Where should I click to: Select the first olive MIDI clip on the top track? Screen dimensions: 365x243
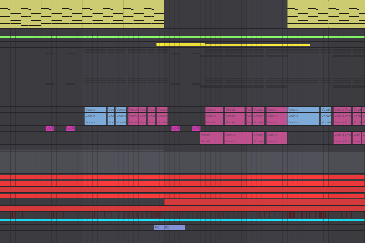[x=20, y=14]
